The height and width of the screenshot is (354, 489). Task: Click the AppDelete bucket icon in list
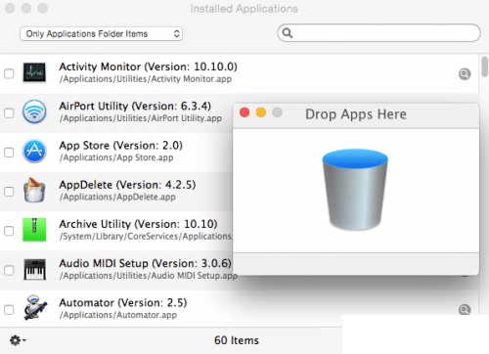pos(34,190)
